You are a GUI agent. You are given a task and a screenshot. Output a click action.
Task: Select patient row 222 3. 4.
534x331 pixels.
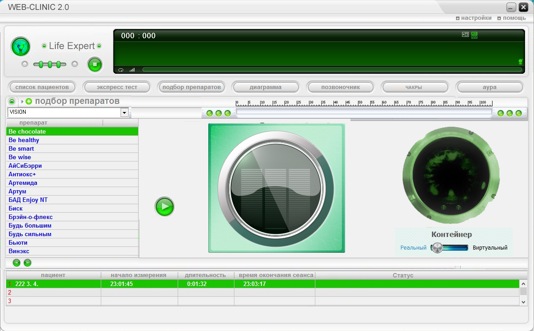(x=263, y=284)
